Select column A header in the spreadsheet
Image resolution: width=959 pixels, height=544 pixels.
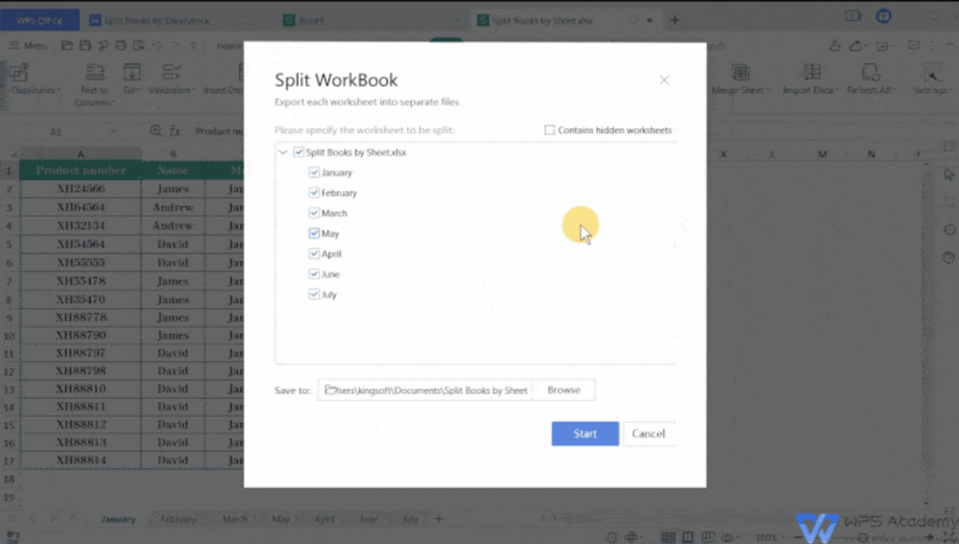pos(81,154)
